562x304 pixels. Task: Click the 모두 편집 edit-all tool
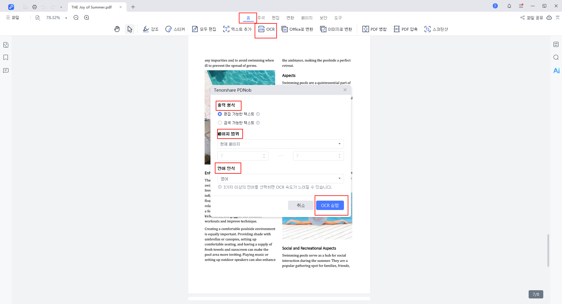tap(204, 29)
